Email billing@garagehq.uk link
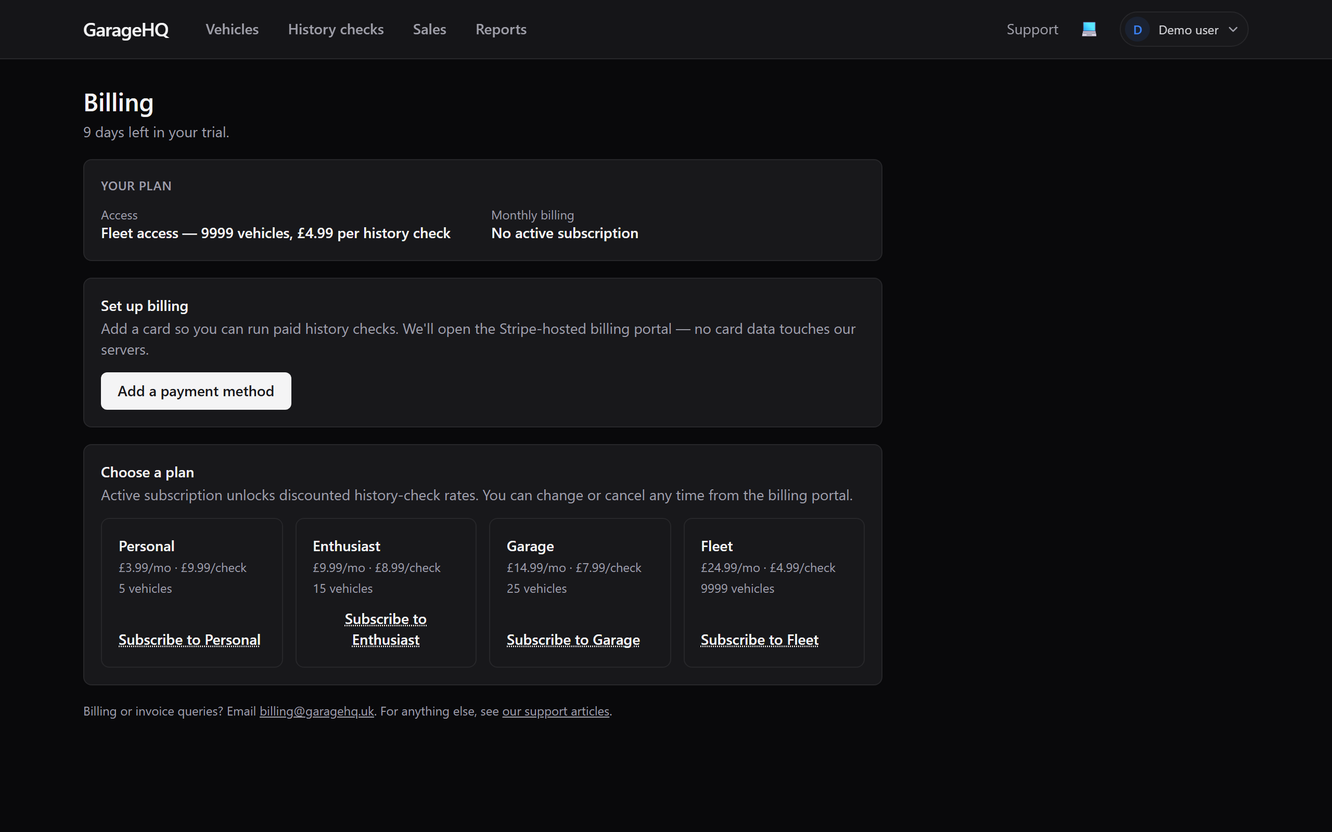Screen dimensions: 1332x832 click(316, 711)
